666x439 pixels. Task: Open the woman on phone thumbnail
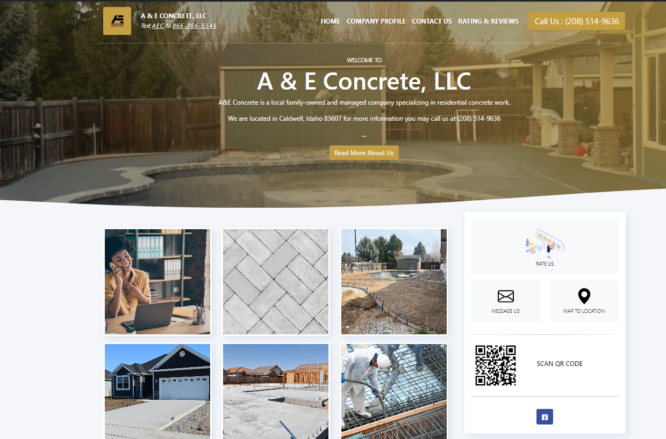pyautogui.click(x=157, y=282)
